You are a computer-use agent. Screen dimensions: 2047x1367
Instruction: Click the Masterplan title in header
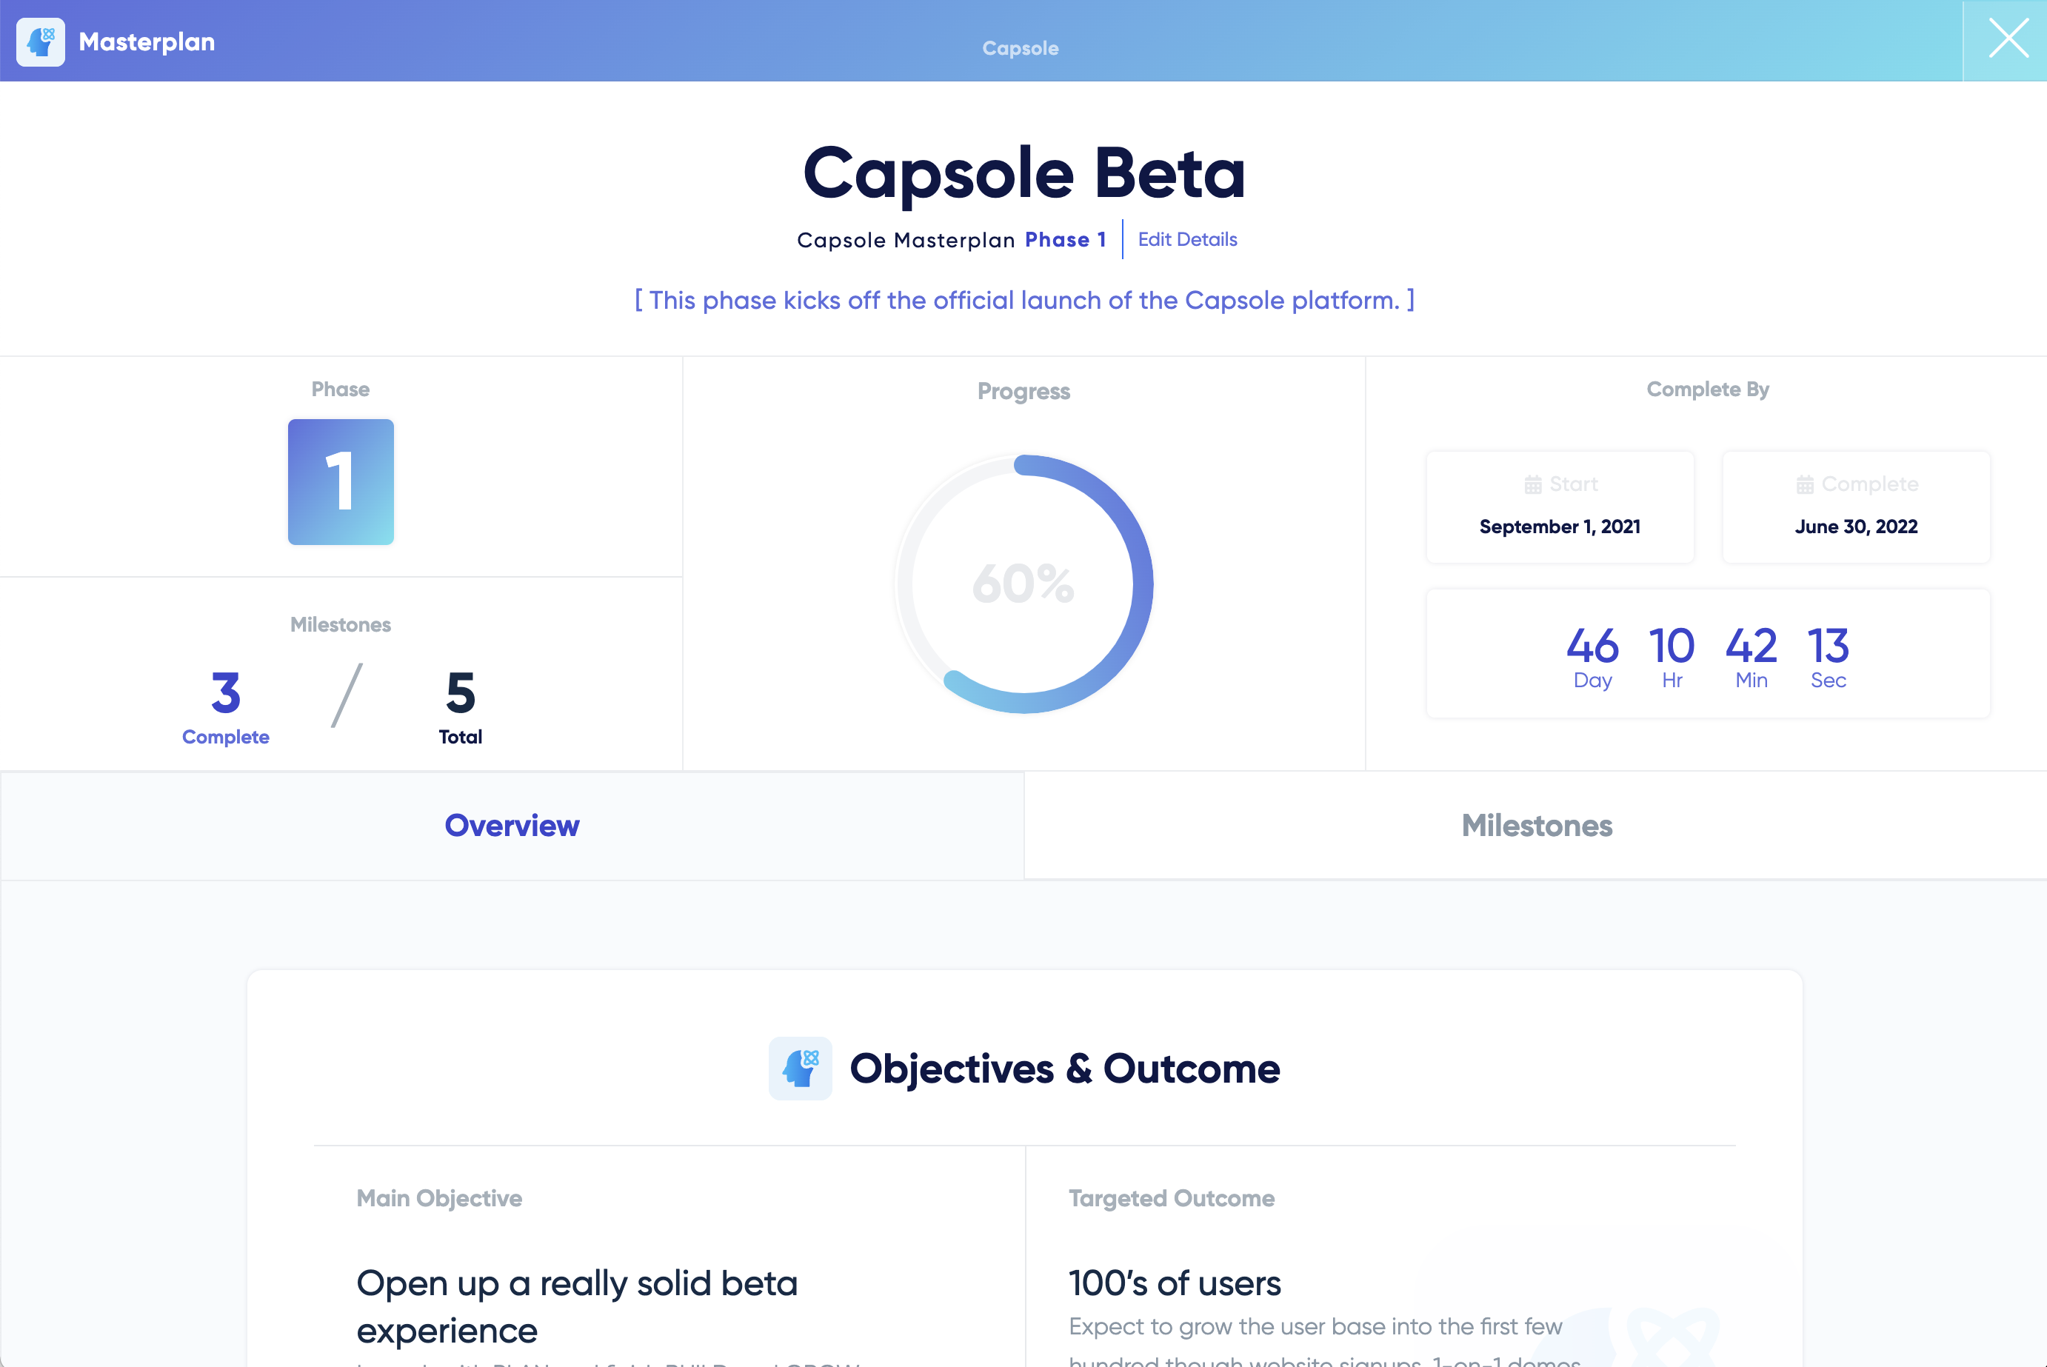pyautogui.click(x=147, y=42)
